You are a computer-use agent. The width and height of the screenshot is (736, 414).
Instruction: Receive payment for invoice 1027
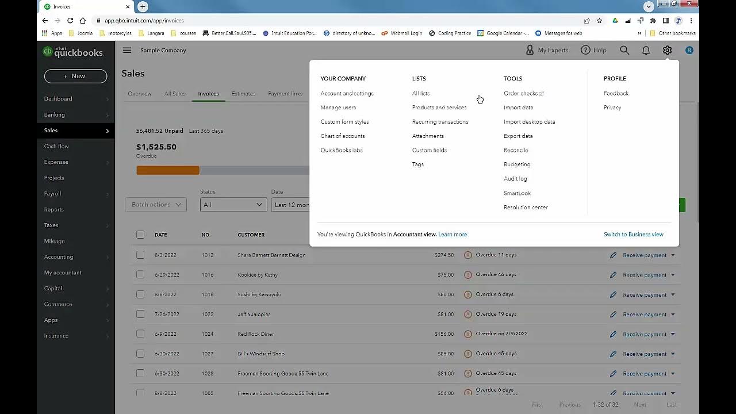645,354
